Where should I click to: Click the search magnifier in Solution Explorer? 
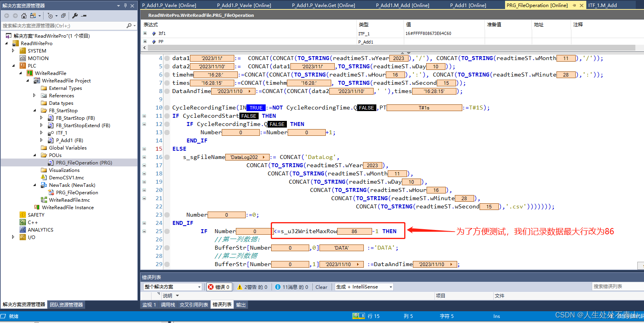point(129,26)
